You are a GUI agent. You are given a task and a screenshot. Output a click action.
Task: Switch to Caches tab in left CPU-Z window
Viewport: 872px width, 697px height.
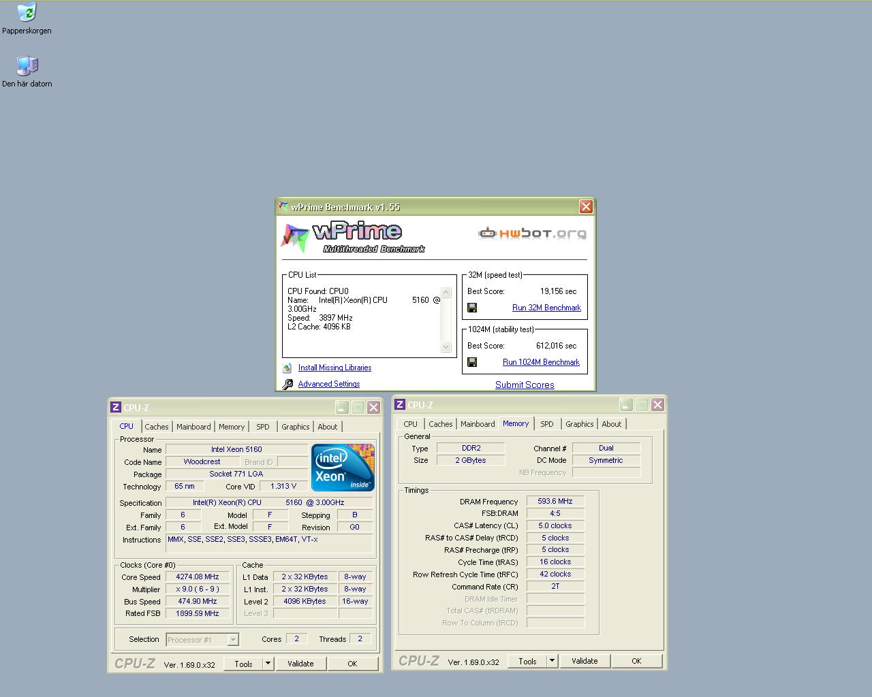157,427
